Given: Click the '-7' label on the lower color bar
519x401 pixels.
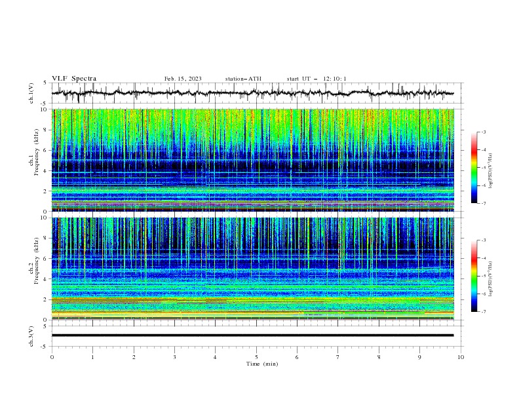Looking at the screenshot, I should click(484, 311).
